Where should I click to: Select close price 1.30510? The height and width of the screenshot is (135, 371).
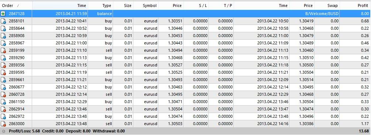point(306,58)
